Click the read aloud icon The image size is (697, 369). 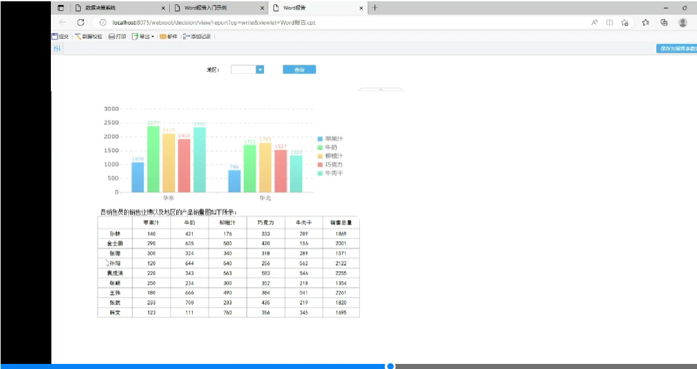[x=595, y=22]
